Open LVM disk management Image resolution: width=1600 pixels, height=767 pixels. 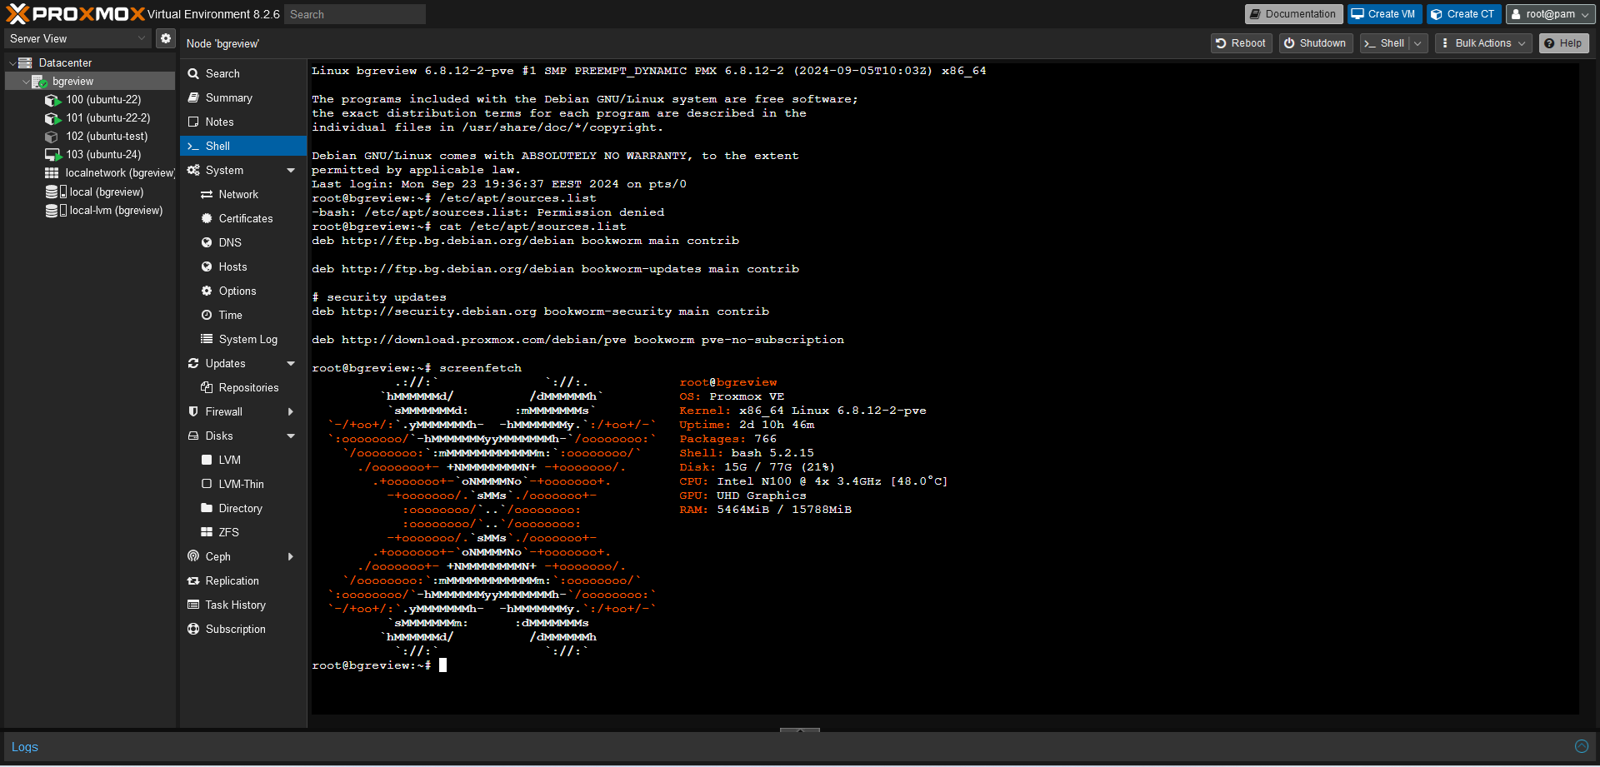pyautogui.click(x=243, y=460)
